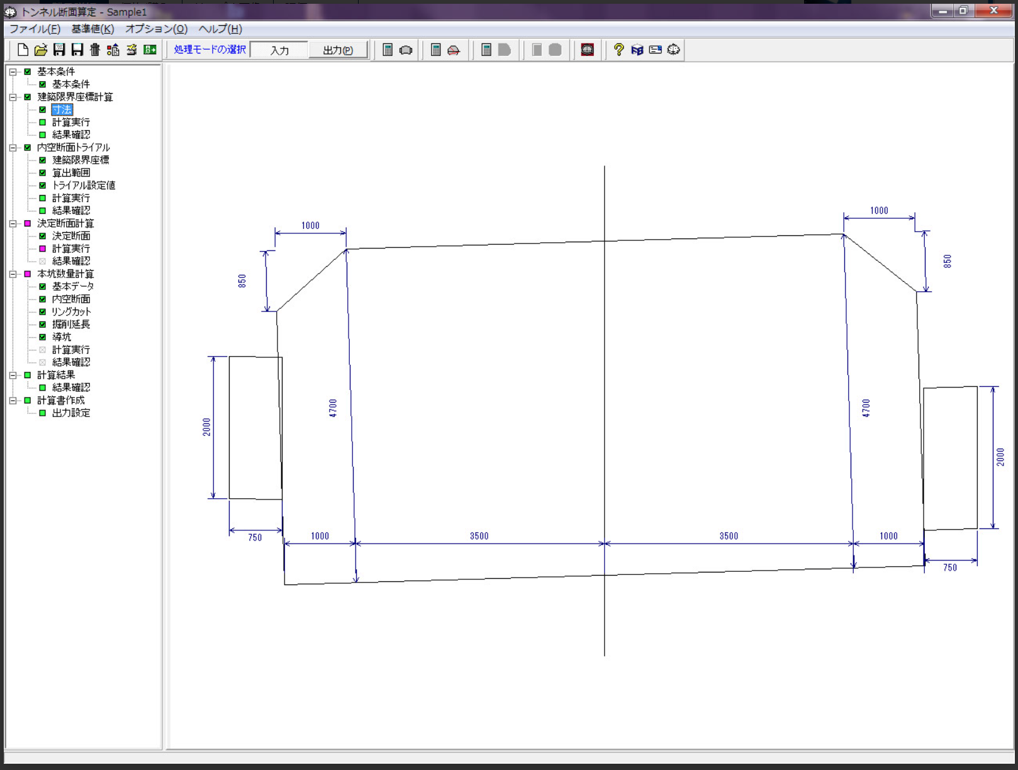The height and width of the screenshot is (770, 1018).
Task: Select トライアル設定値 in the tree
Action: point(83,186)
